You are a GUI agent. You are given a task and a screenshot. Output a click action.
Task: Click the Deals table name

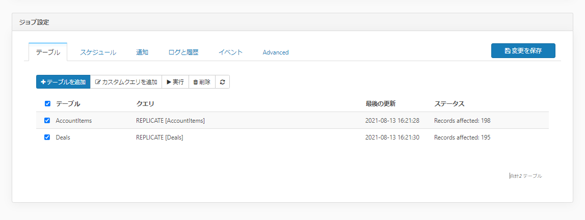[x=63, y=137]
